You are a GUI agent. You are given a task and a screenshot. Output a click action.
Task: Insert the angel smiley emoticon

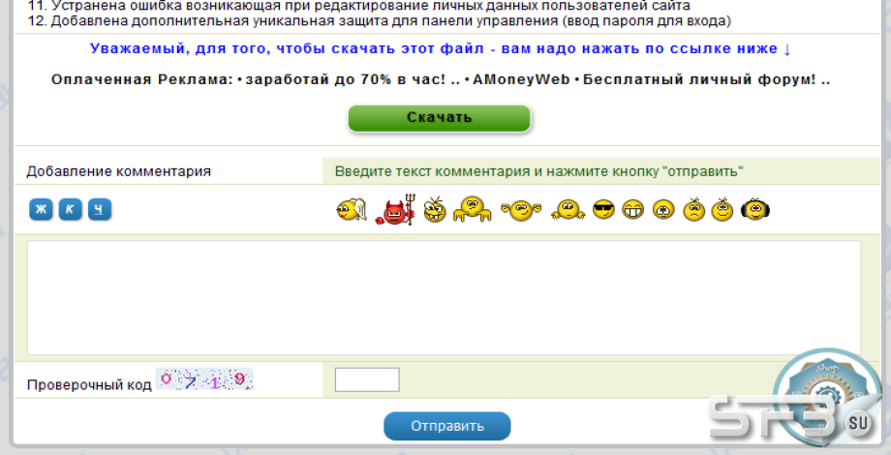[x=352, y=210]
